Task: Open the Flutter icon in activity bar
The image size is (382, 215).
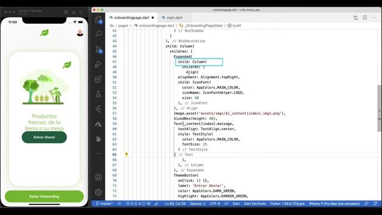Action: click(98, 109)
